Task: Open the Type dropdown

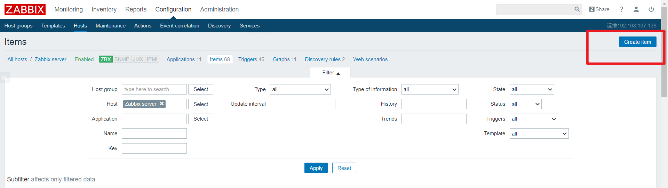Action: click(300, 89)
